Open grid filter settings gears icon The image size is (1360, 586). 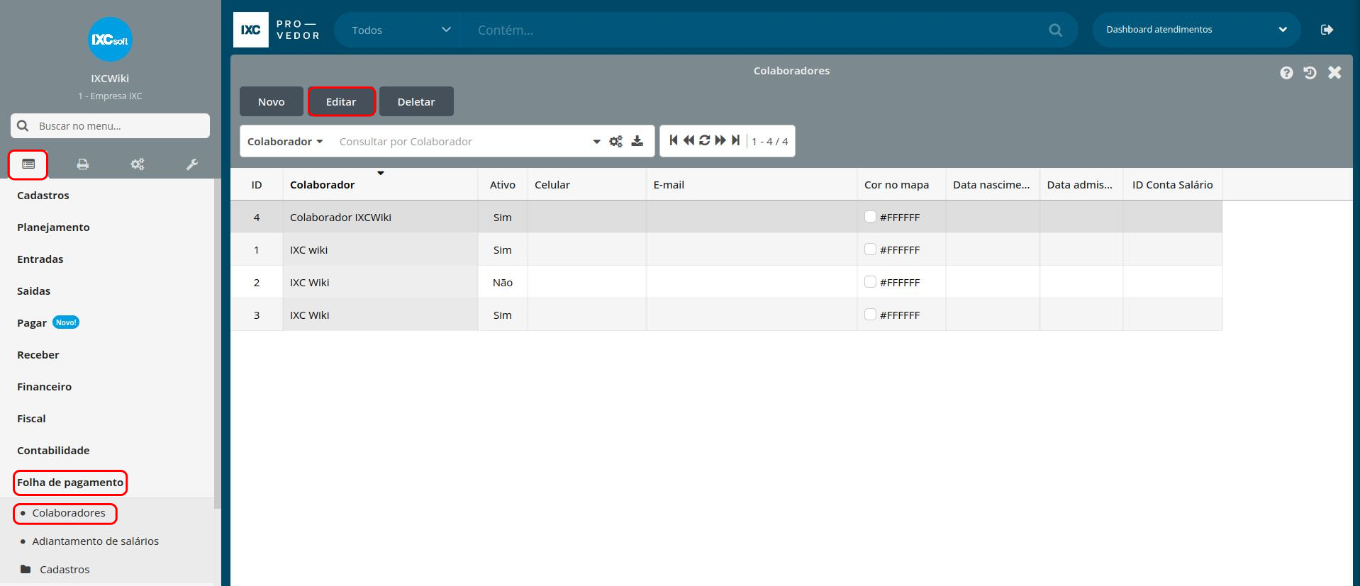pos(616,141)
